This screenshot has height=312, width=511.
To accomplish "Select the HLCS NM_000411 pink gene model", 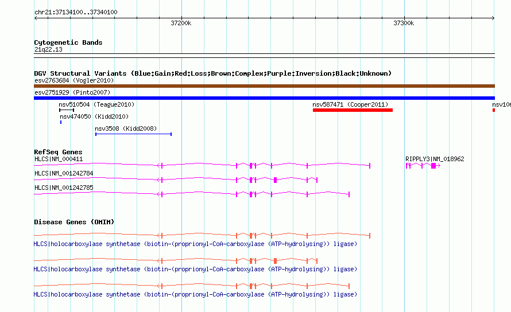I will 202,165.
